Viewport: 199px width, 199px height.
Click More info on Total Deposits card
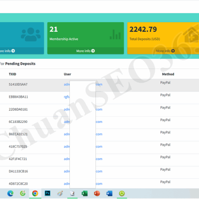165,51
